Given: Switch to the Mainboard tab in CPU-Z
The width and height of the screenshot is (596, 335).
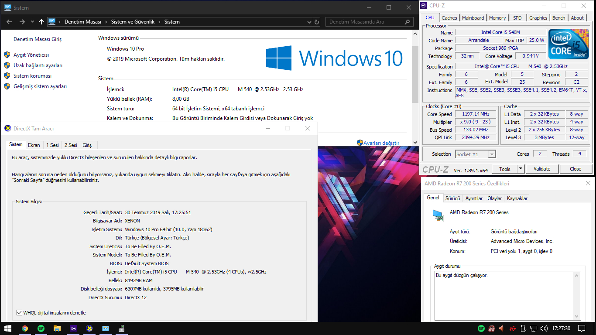Looking at the screenshot, I should point(473,18).
